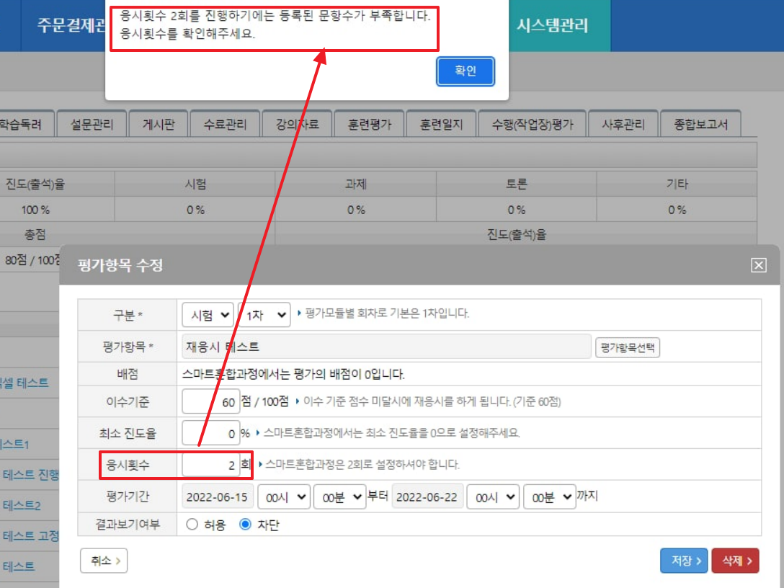
Task: Close the 평가항목 수정 dialog with X icon
Action: 759,265
